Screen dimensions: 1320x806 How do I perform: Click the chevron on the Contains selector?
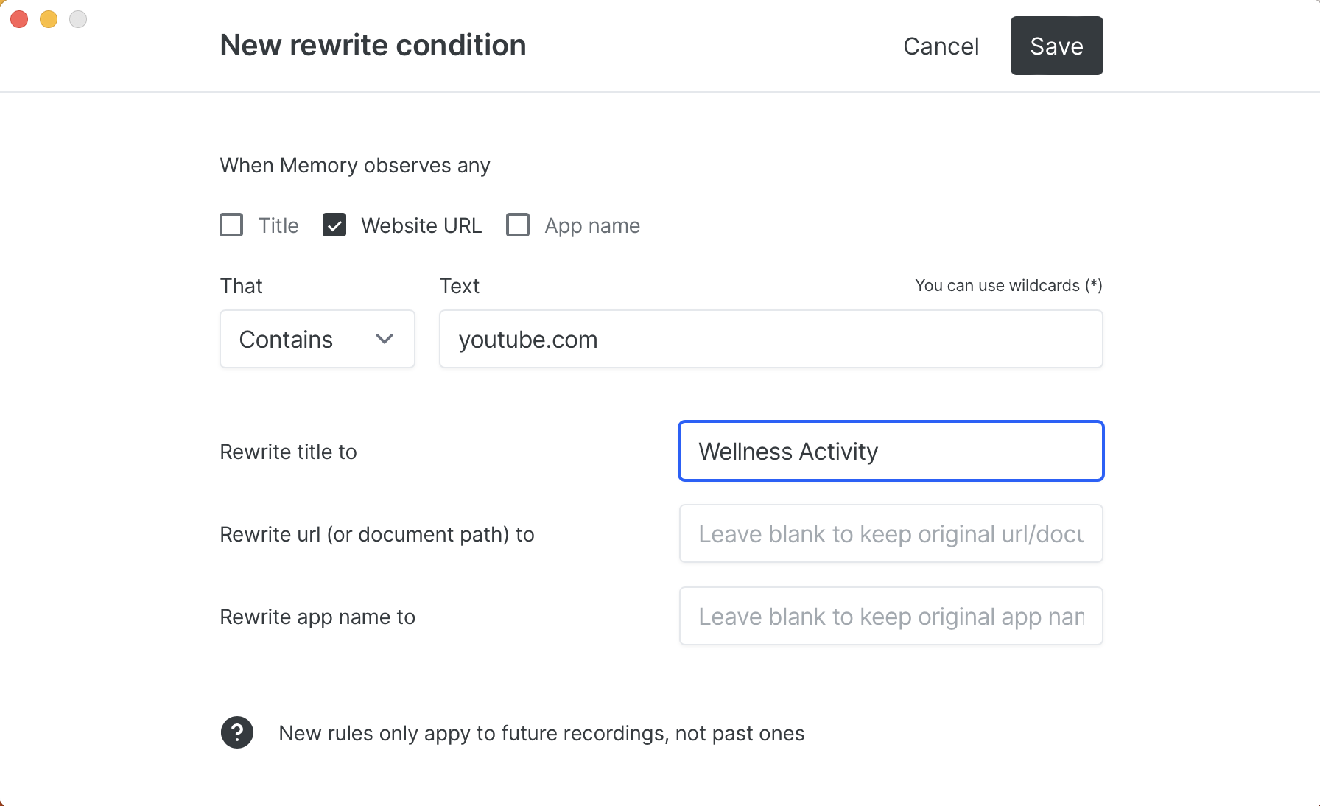385,339
